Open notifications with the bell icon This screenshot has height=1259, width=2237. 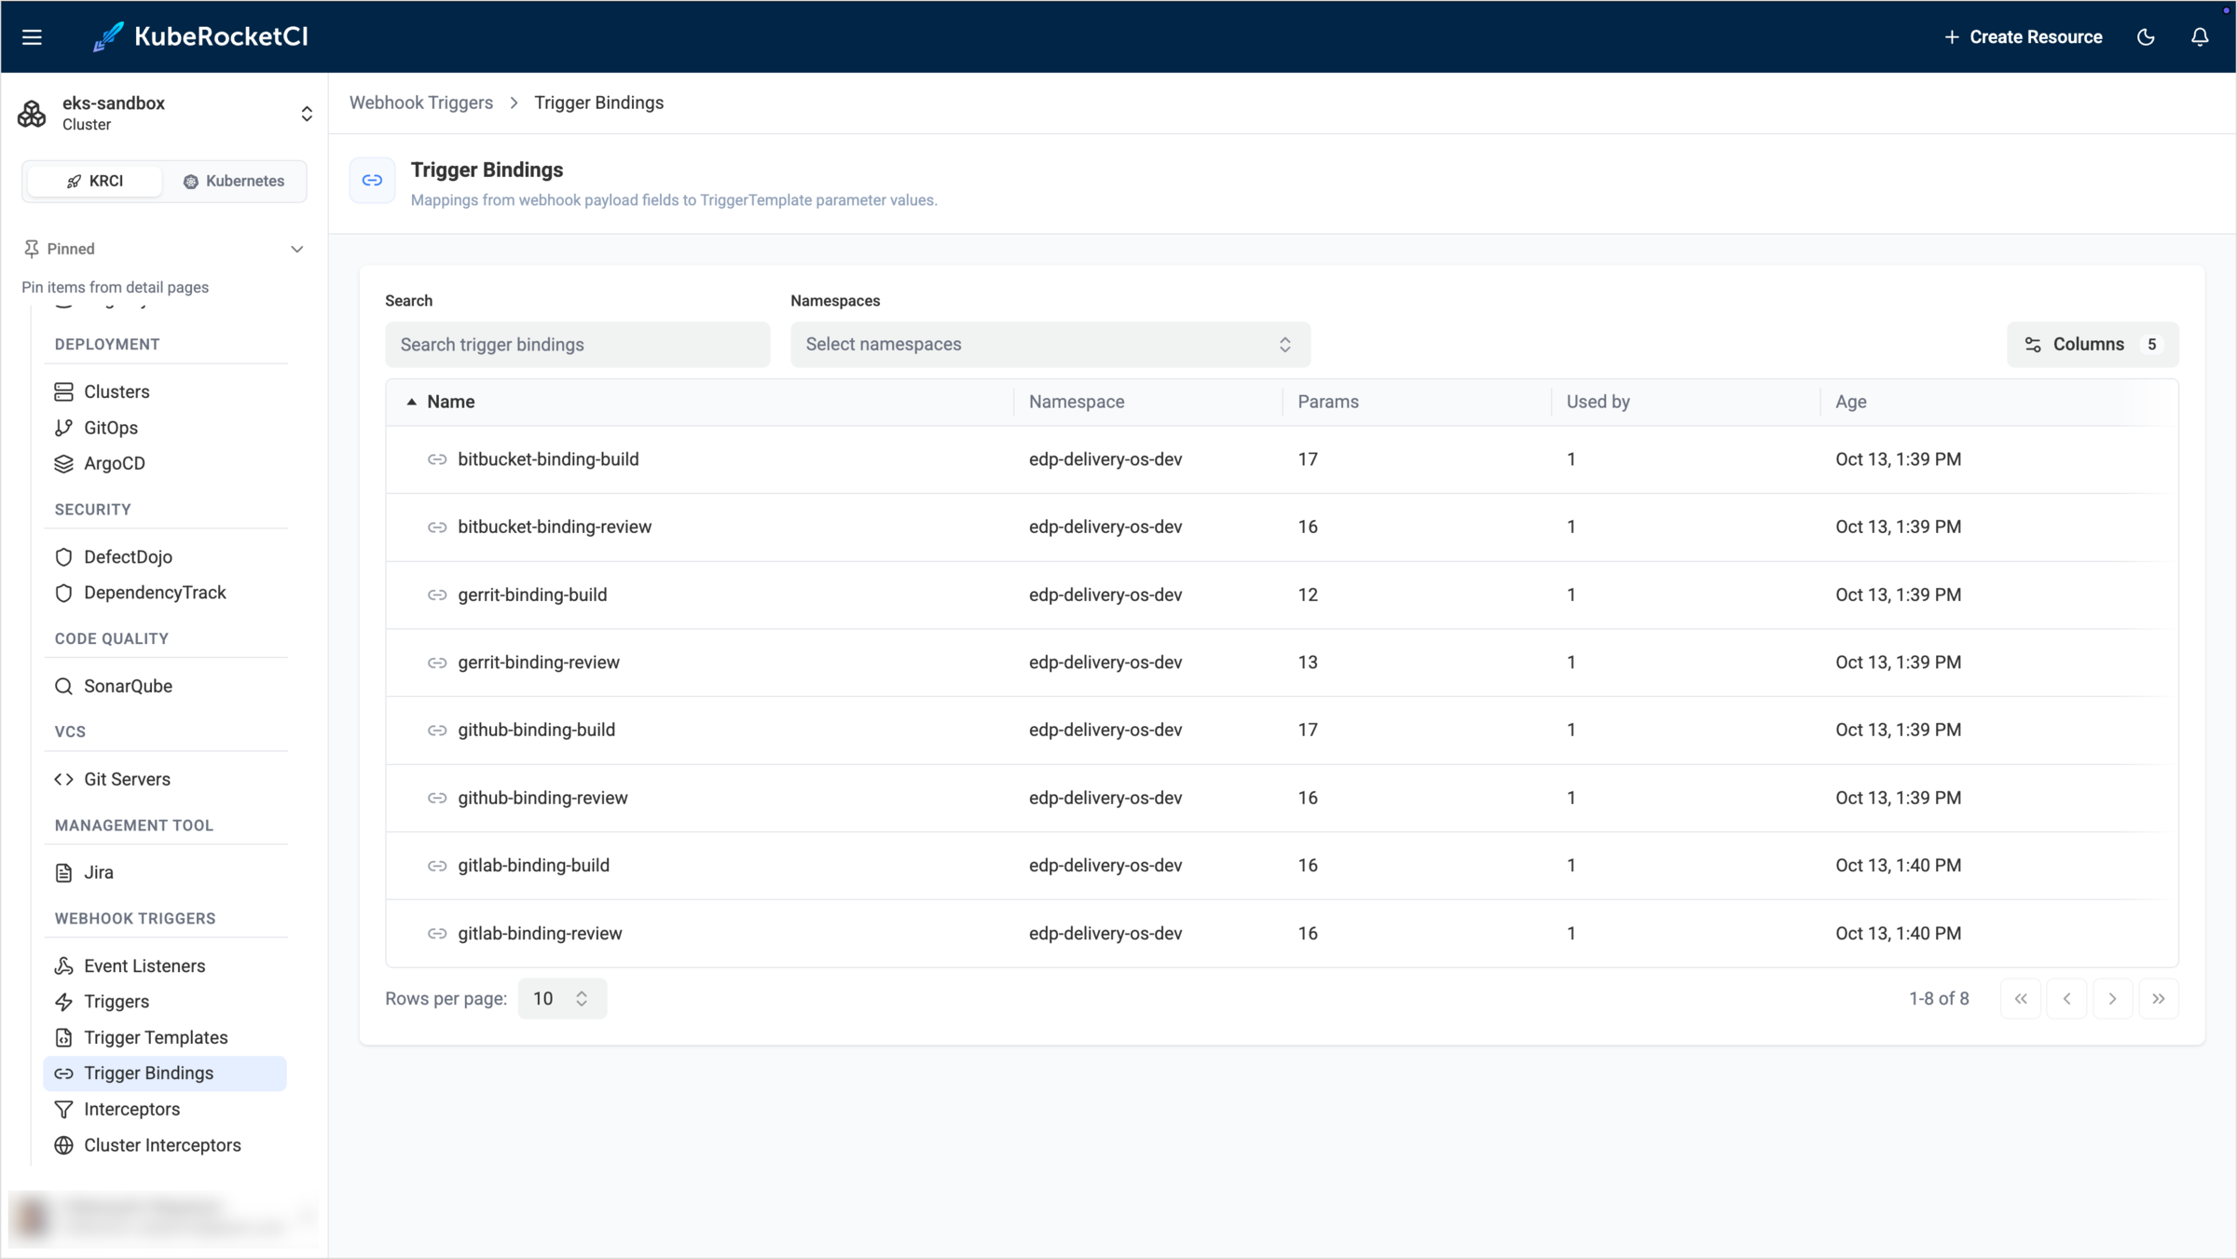tap(2200, 37)
